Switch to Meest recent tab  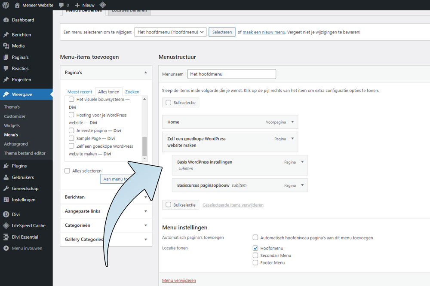point(80,92)
